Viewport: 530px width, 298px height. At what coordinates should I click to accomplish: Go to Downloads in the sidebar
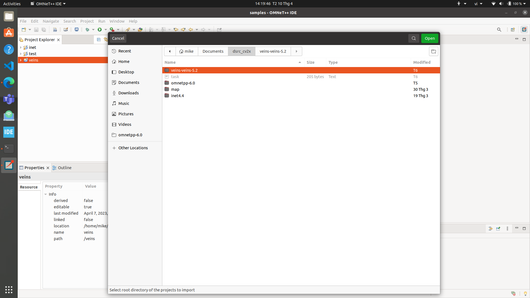click(128, 93)
